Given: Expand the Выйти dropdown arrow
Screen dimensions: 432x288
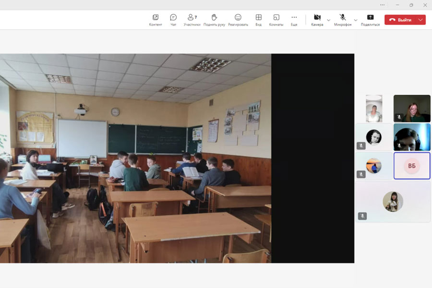Looking at the screenshot, I should tap(420, 20).
